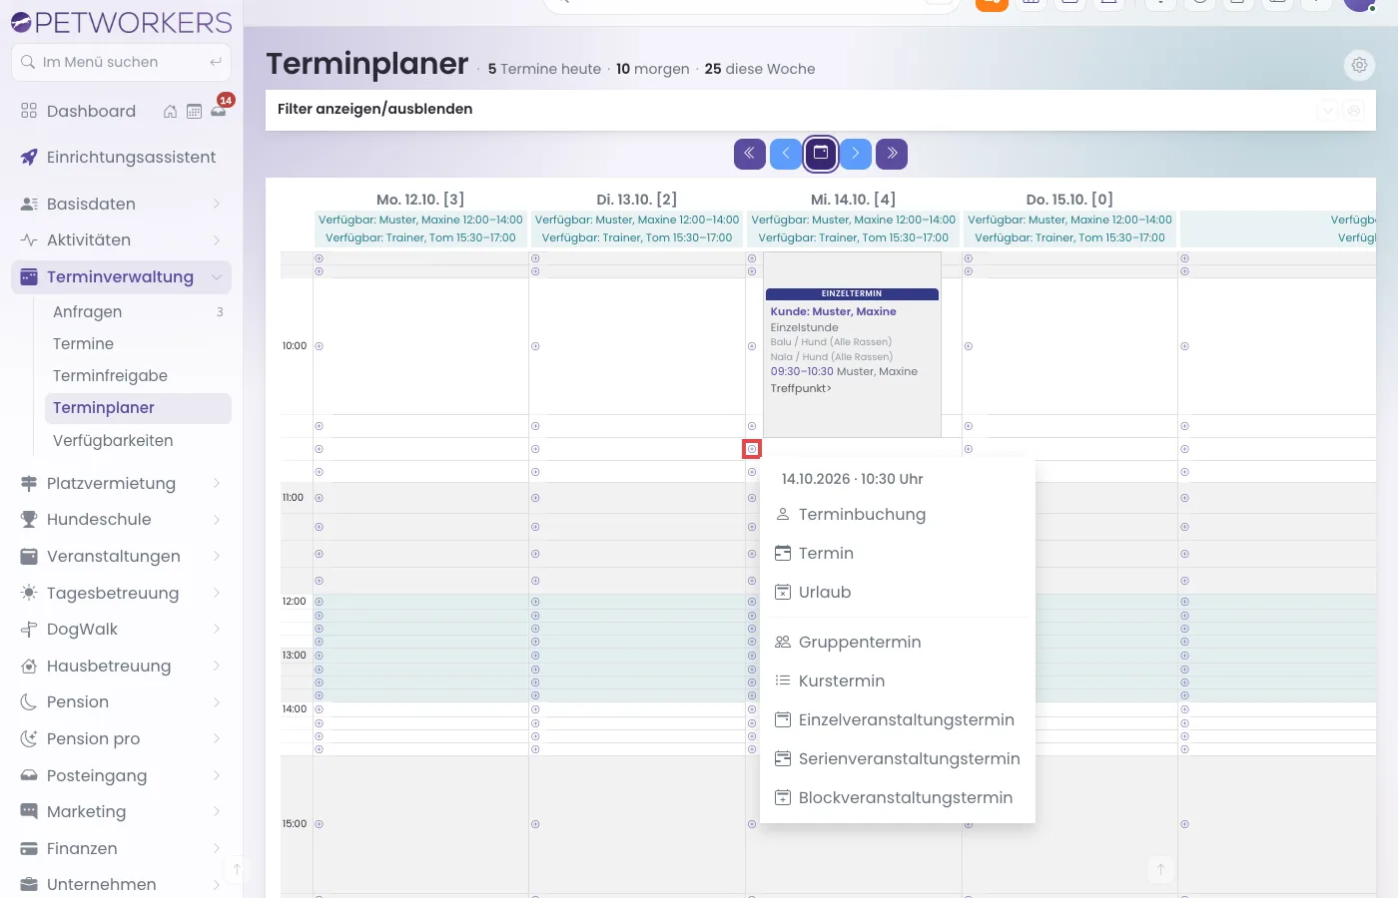Jump back a week with double-left arrow
The image size is (1398, 898).
click(x=750, y=154)
